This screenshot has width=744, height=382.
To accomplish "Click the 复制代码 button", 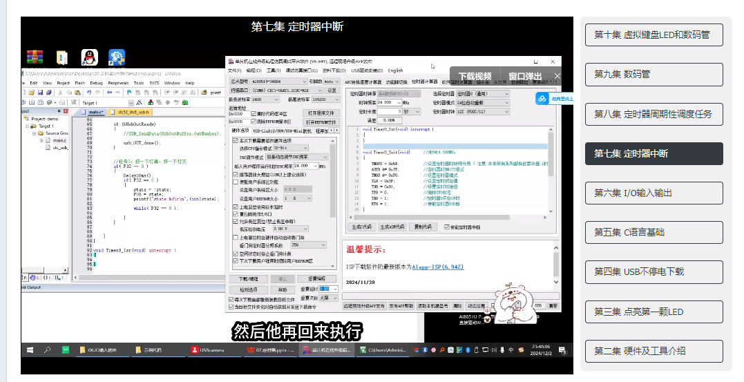I will point(422,227).
